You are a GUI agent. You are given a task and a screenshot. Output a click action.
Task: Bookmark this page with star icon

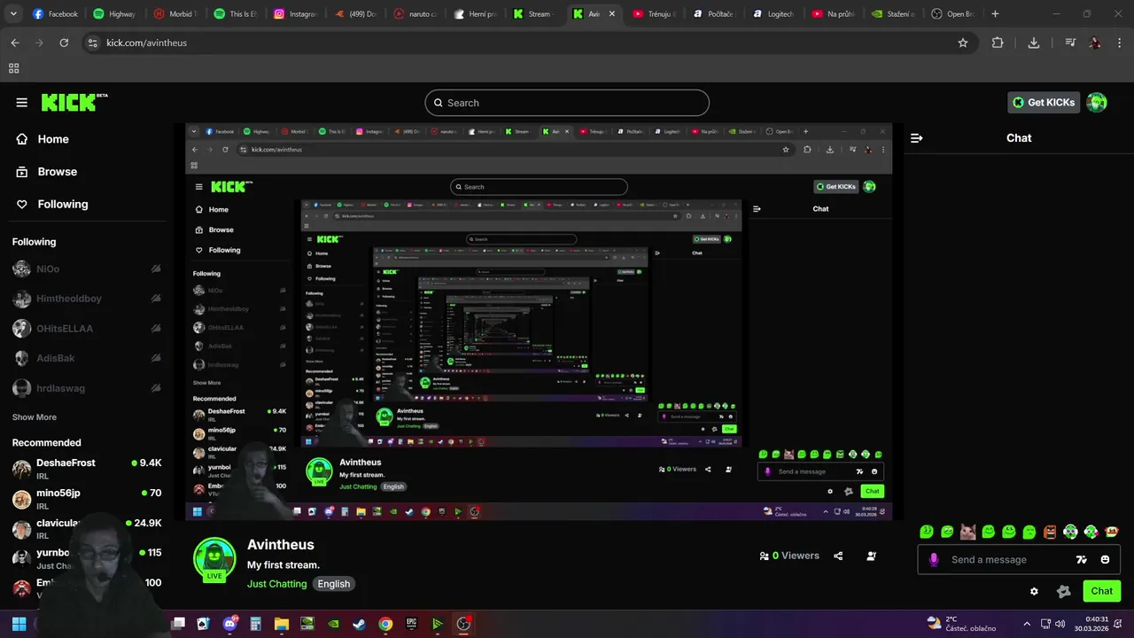pyautogui.click(x=963, y=43)
